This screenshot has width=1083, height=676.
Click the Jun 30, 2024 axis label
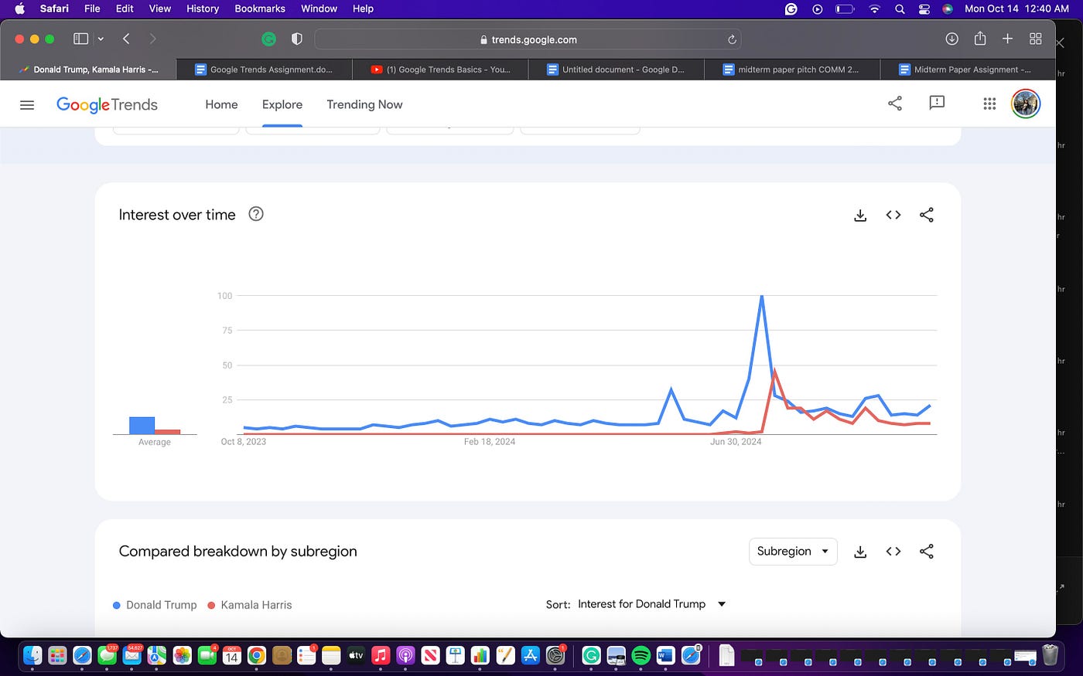click(736, 442)
